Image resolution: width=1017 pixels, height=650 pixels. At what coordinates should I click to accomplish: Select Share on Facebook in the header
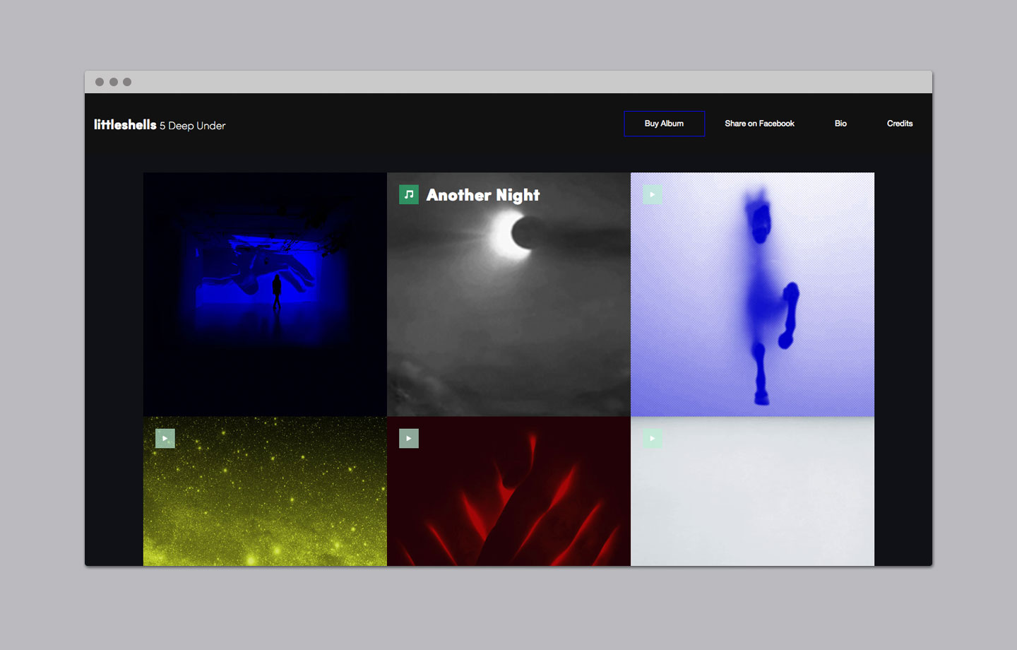point(759,124)
